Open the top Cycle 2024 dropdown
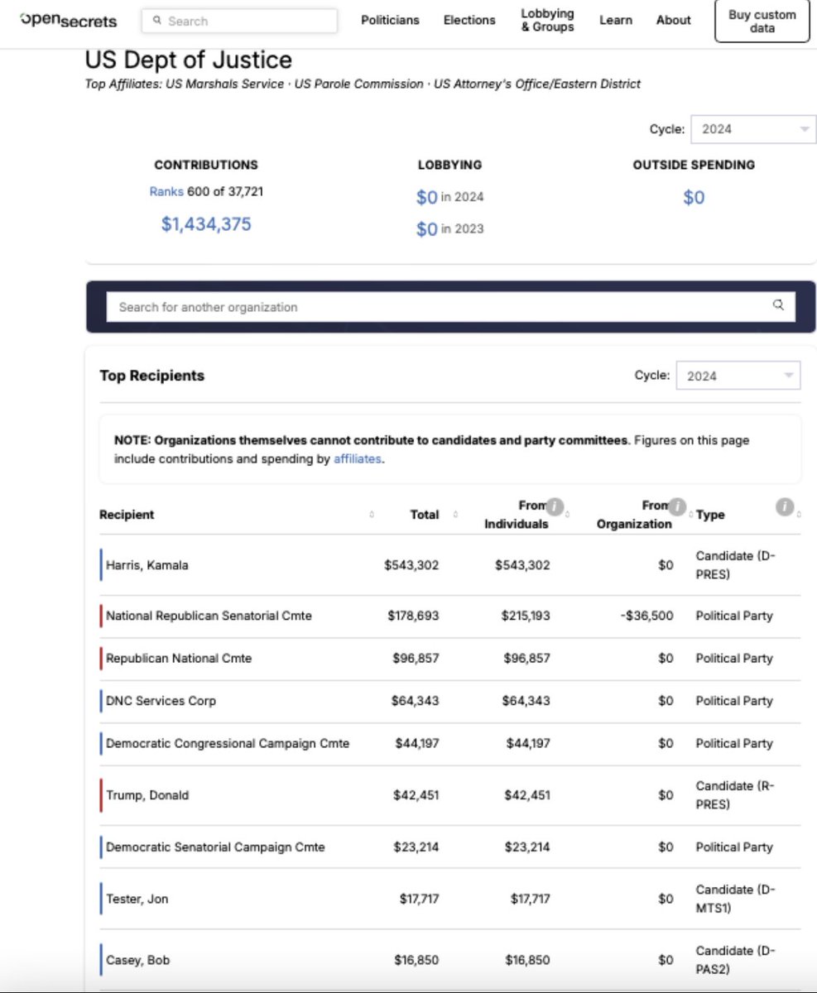Image resolution: width=817 pixels, height=993 pixels. 753,129
